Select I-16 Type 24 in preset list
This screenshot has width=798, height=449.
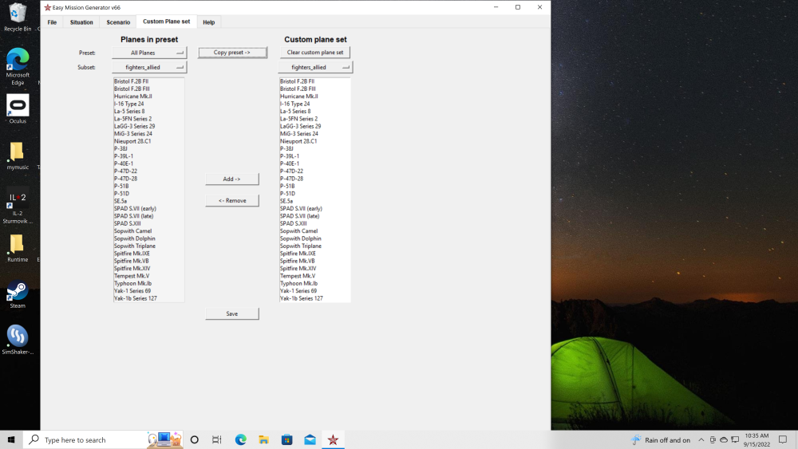(x=128, y=104)
